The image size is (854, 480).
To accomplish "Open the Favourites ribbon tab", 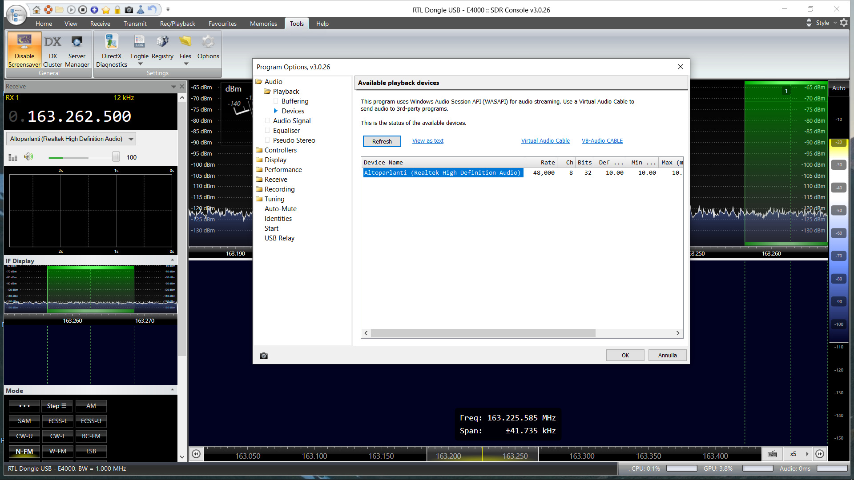I will [222, 24].
